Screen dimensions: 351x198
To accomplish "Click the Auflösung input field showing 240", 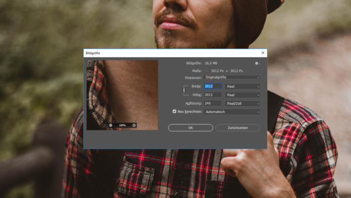I will pyautogui.click(x=213, y=103).
